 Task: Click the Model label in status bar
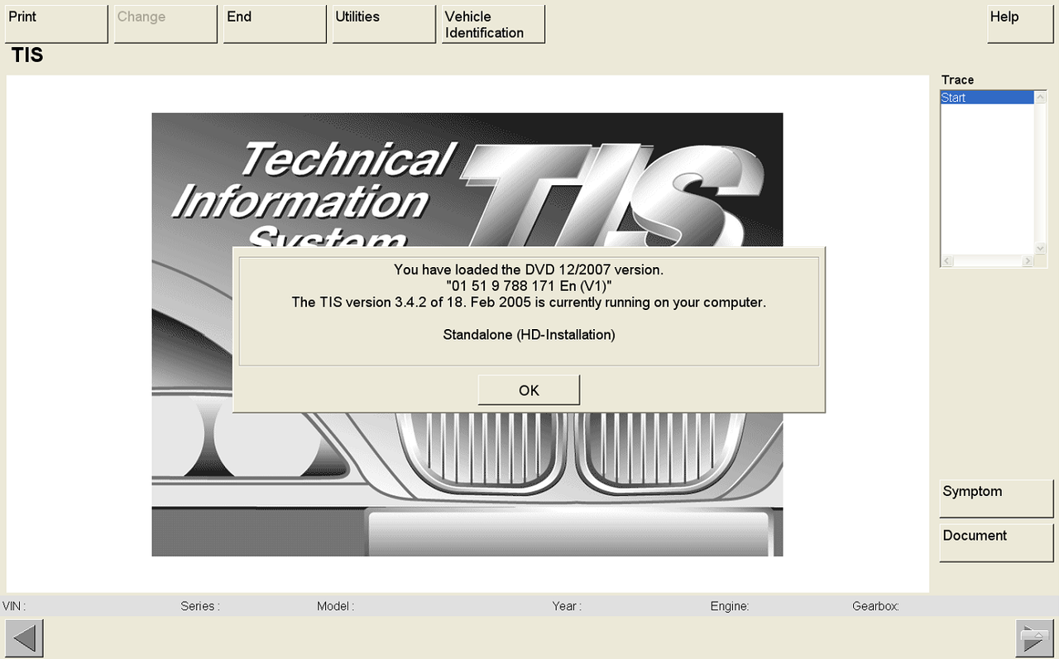coord(335,606)
